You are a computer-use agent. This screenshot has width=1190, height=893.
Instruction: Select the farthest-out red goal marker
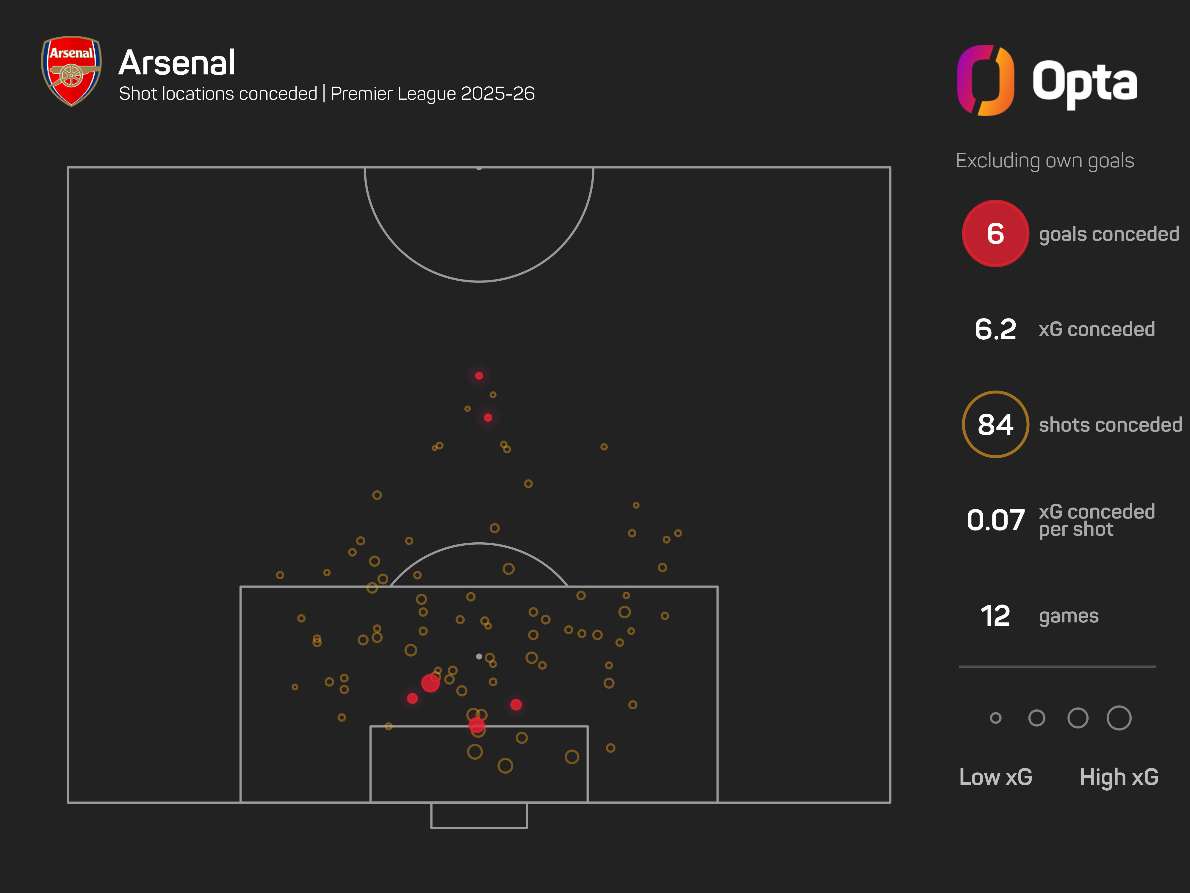(x=479, y=376)
